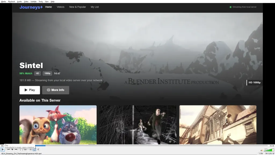Show the VLC playlist
The image size is (275, 155).
point(31,150)
